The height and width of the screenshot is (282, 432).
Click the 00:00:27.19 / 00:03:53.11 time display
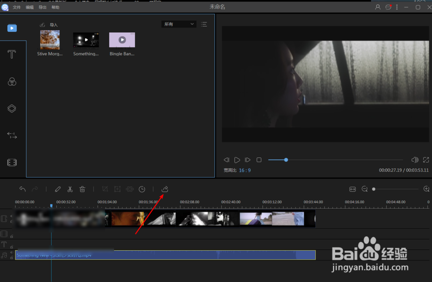pyautogui.click(x=403, y=170)
